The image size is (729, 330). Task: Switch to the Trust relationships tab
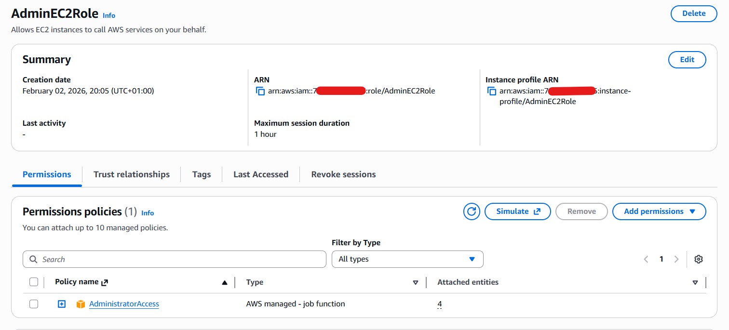click(131, 174)
